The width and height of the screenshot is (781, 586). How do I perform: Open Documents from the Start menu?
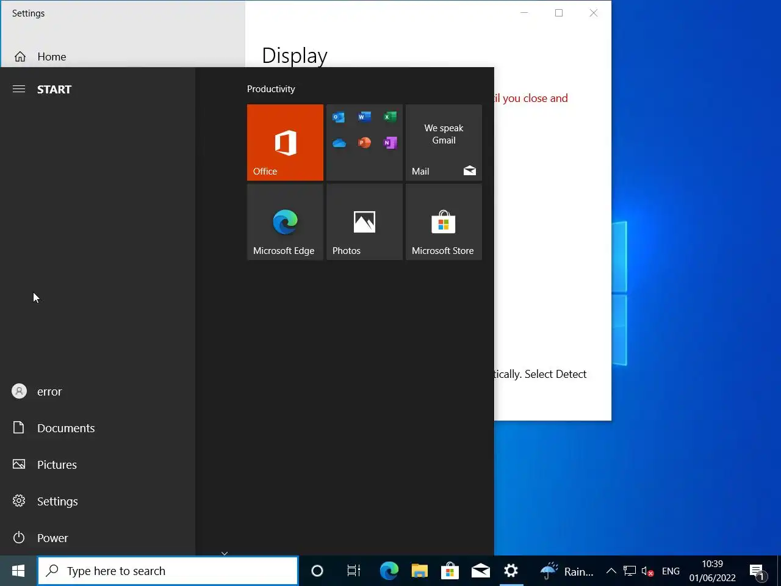98,428
